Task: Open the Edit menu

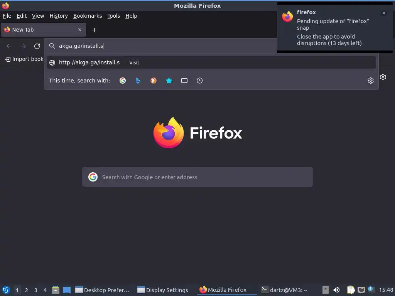Action: 22,16
